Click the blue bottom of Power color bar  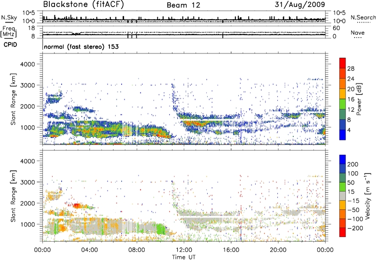point(343,135)
